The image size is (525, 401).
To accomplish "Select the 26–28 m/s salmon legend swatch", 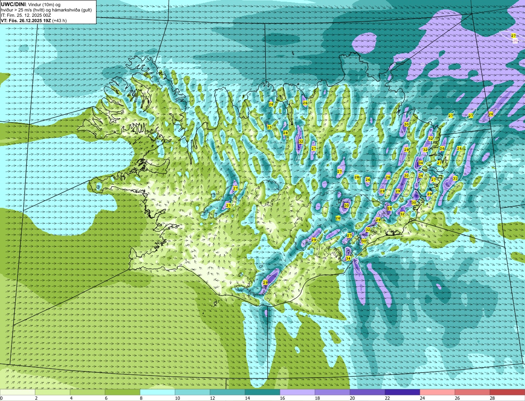I will (x=472, y=392).
